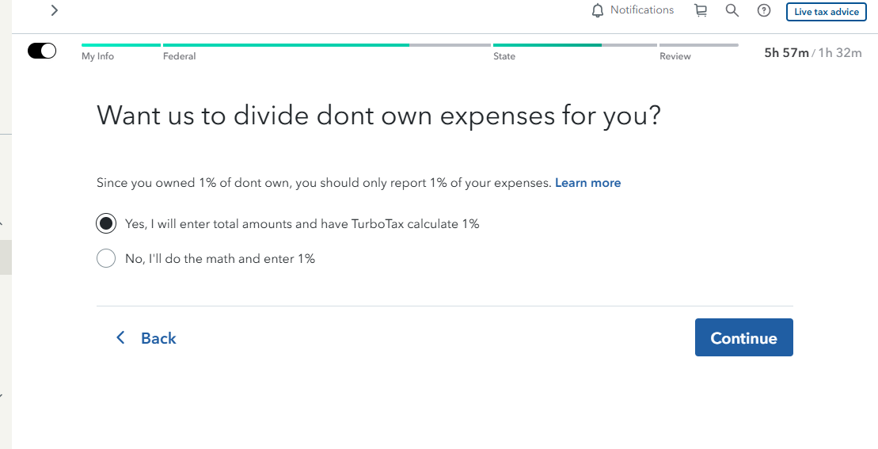
Task: Go to the Review section
Action: pos(675,56)
